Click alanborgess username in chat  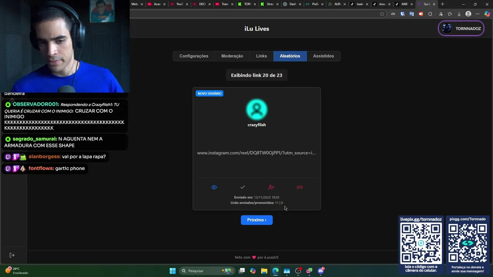click(x=44, y=157)
